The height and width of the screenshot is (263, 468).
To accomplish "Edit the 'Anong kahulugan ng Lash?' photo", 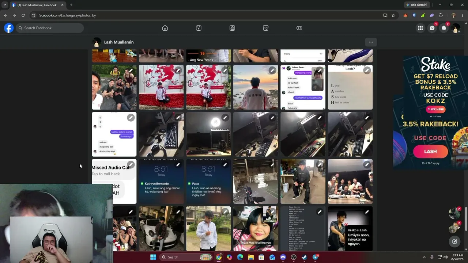I will [367, 70].
